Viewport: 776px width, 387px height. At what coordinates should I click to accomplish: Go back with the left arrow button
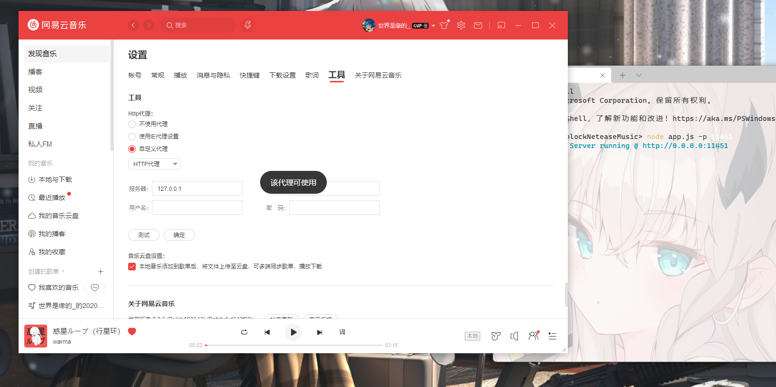click(133, 25)
